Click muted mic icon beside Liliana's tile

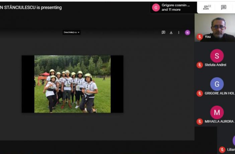[x=222, y=150]
